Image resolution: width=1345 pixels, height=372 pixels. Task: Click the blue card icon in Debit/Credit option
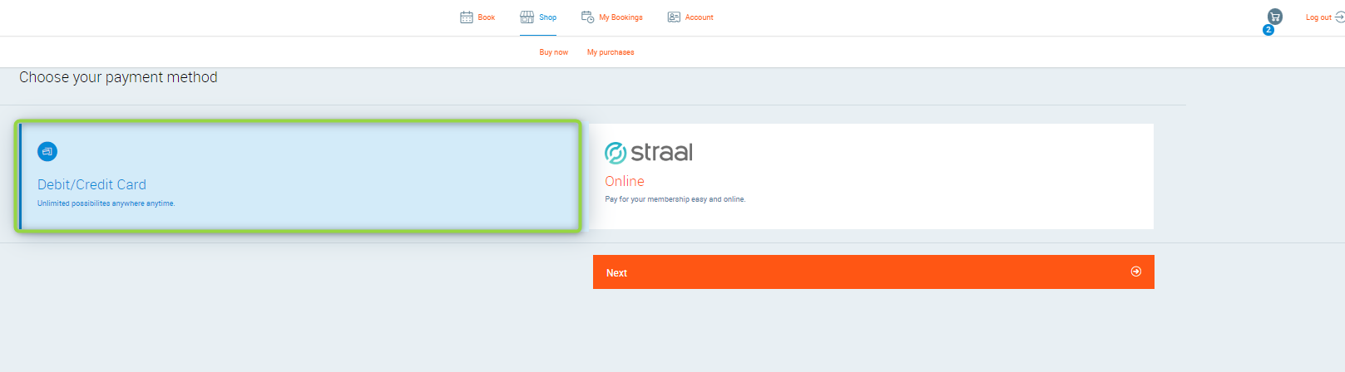[x=47, y=151]
